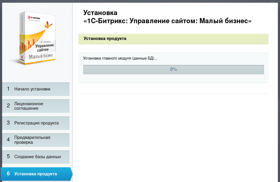The height and width of the screenshot is (182, 280).
Task: Click the 1C-Bitrix logo on the box
Action: point(34,17)
